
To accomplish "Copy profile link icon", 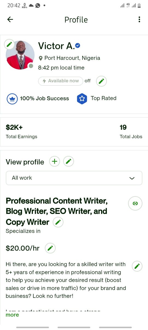I will point(135,204).
